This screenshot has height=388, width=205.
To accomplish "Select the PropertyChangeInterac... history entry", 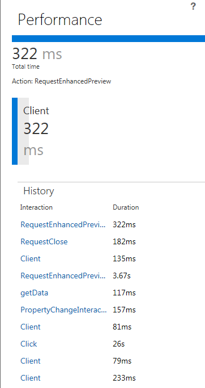I will point(63,310).
